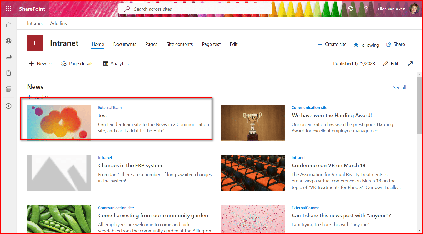
Task: Open the settings gear icon
Action: pyautogui.click(x=350, y=9)
